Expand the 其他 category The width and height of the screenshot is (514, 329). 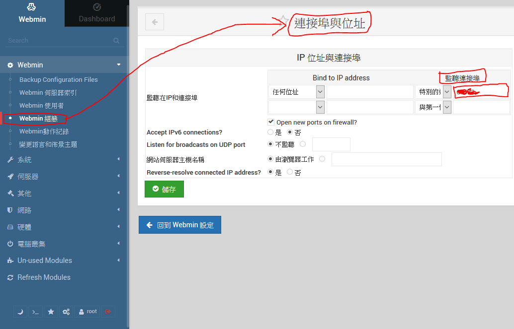[x=65, y=194]
